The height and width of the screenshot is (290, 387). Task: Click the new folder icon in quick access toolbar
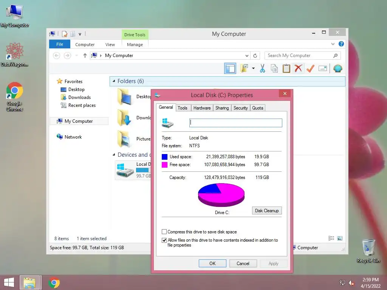(73, 34)
